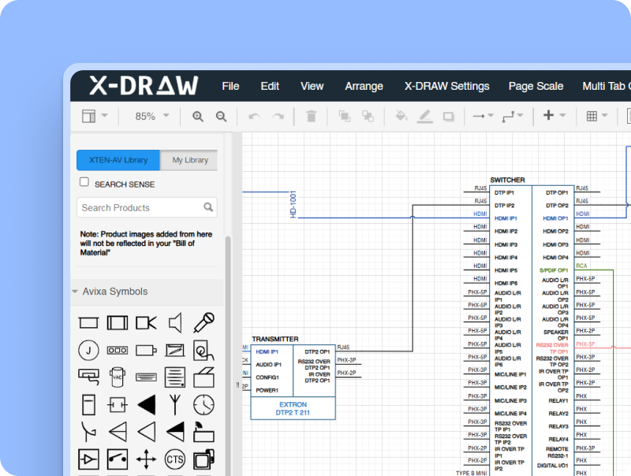Open the Page Scale menu
The height and width of the screenshot is (476, 631).
[536, 86]
